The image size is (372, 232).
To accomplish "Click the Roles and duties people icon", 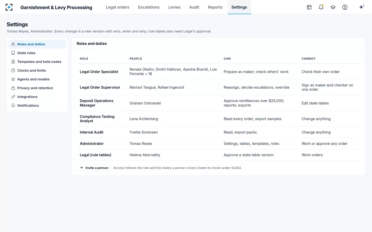I will [13, 44].
